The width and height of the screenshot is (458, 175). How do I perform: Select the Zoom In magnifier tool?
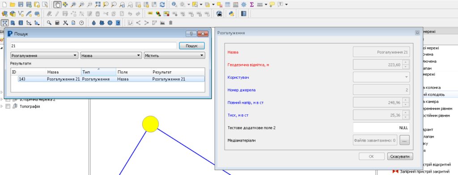pyautogui.click(x=74, y=4)
